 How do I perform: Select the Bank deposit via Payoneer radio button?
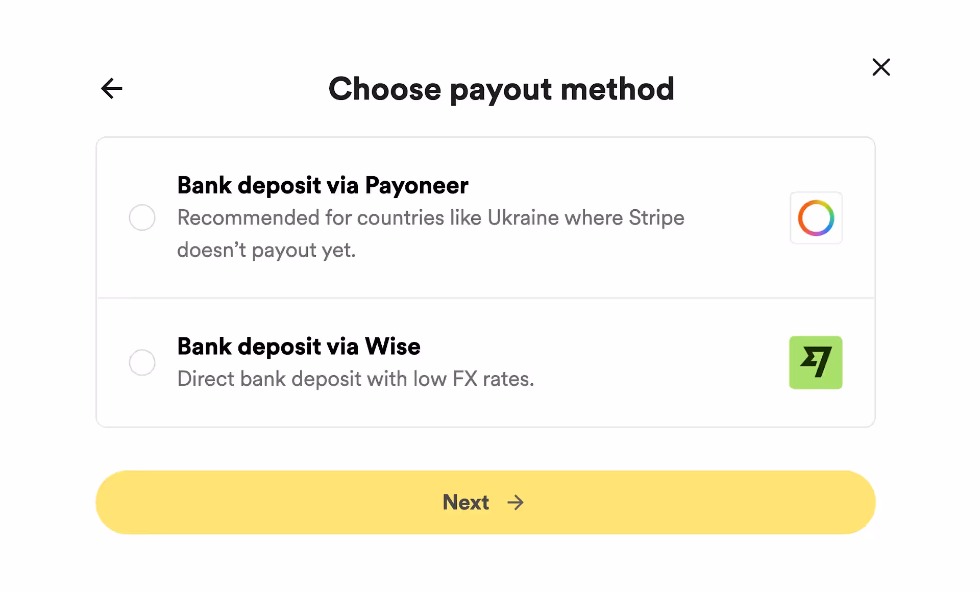tap(142, 217)
